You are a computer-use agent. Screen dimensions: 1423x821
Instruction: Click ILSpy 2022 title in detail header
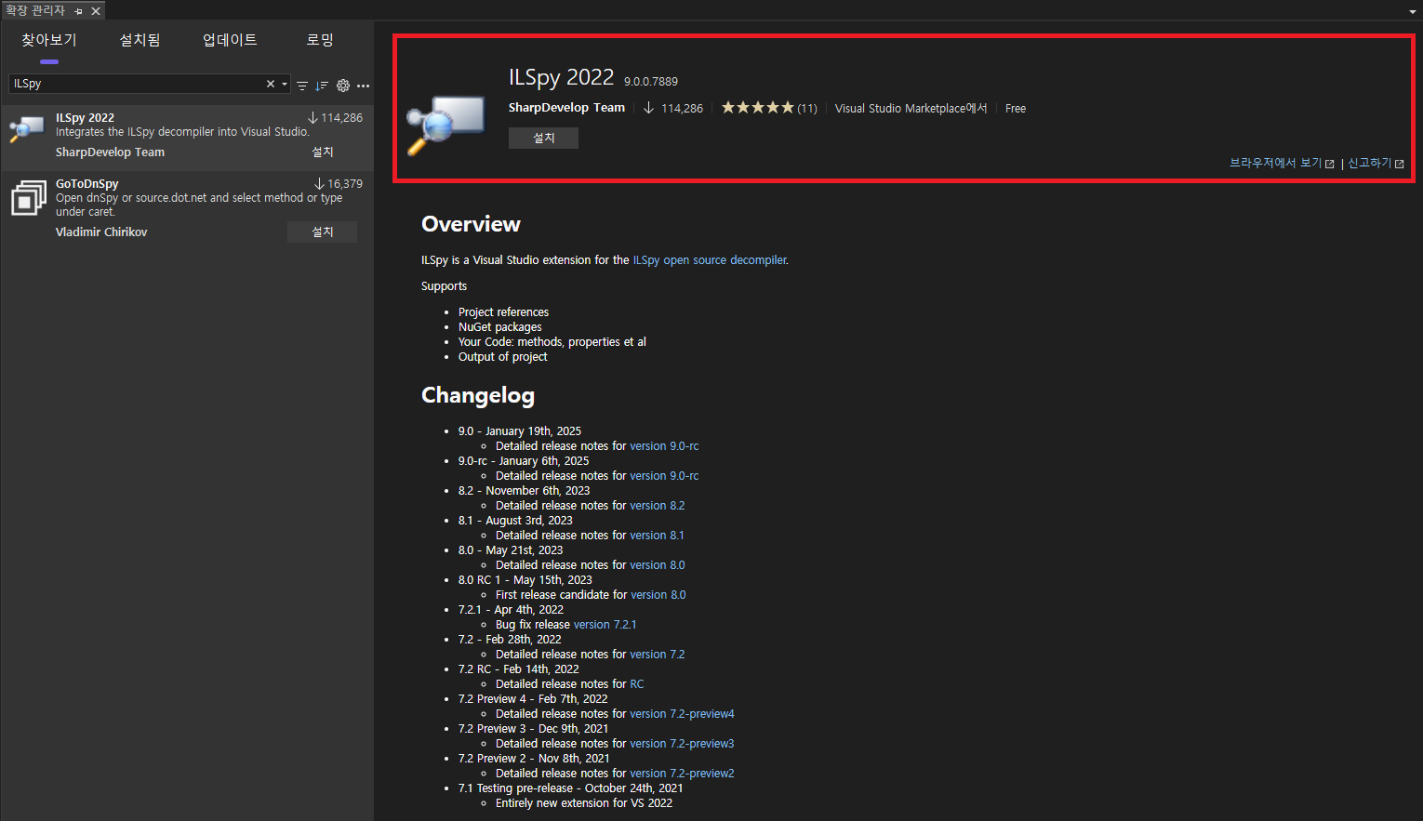point(561,77)
